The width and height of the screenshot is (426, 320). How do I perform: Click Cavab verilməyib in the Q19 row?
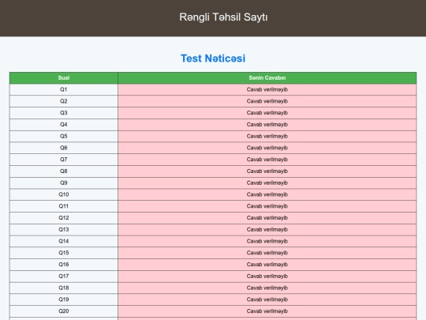267,299
